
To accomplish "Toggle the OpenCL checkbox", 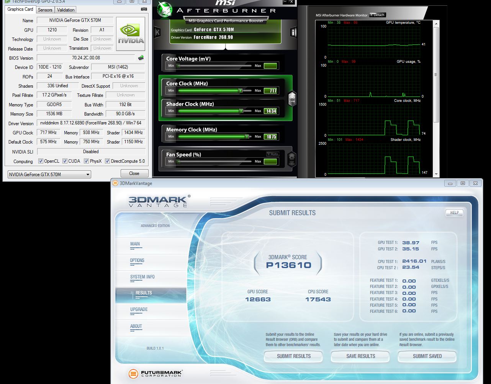I will pyautogui.click(x=41, y=161).
